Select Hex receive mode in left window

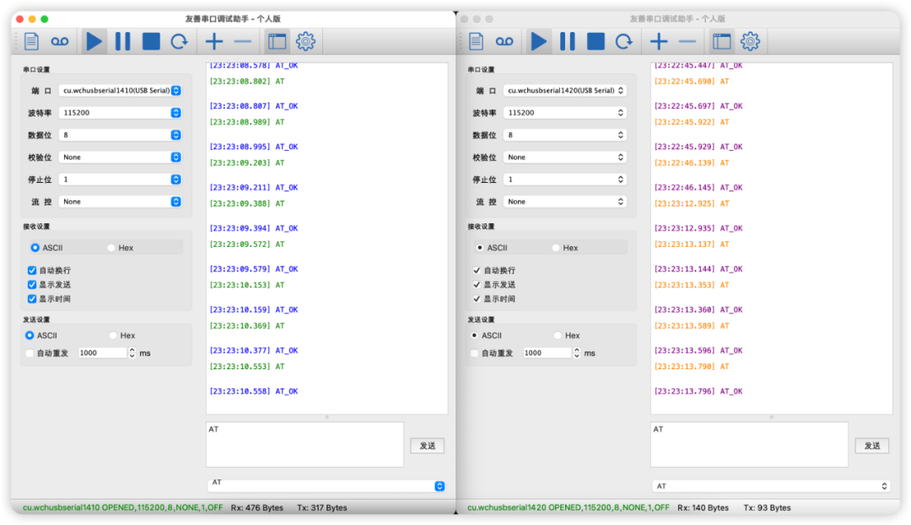pyautogui.click(x=112, y=248)
